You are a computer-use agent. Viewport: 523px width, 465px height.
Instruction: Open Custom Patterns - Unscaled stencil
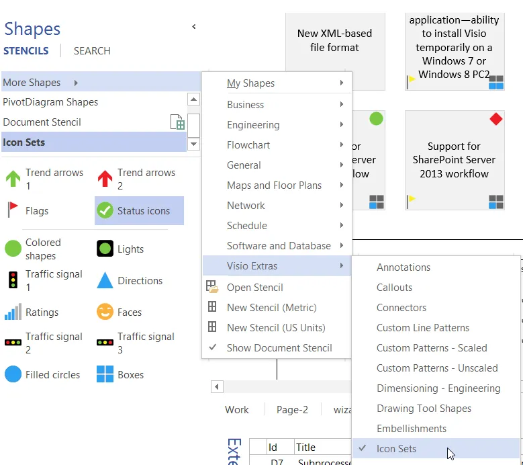[x=436, y=368]
